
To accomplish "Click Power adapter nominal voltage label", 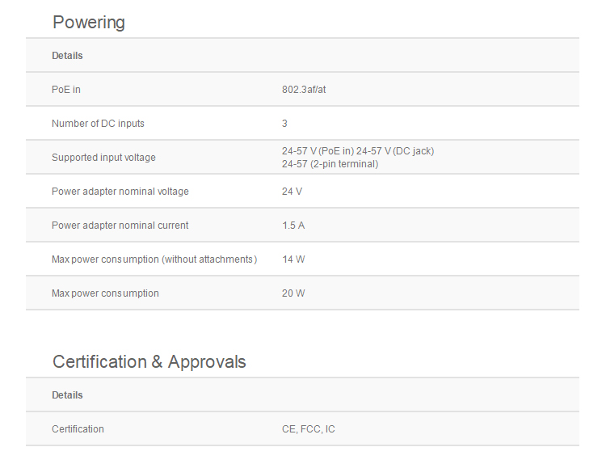I will click(120, 192).
